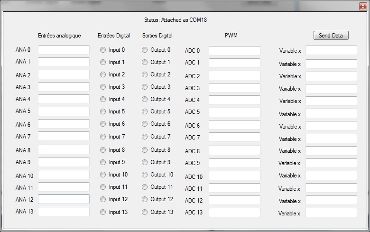The height and width of the screenshot is (232, 370).
Task: Select the Input 5 radio button
Action: point(103,112)
